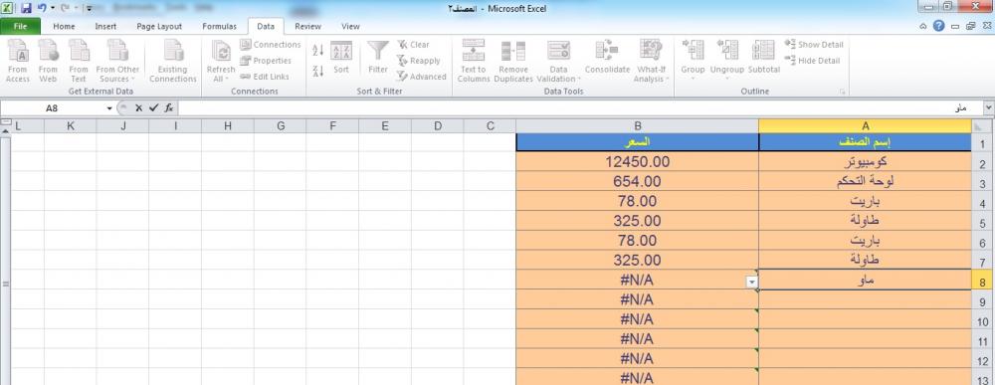The width and height of the screenshot is (995, 385).
Task: Click the header cell إسم الصنف
Action: pos(865,142)
